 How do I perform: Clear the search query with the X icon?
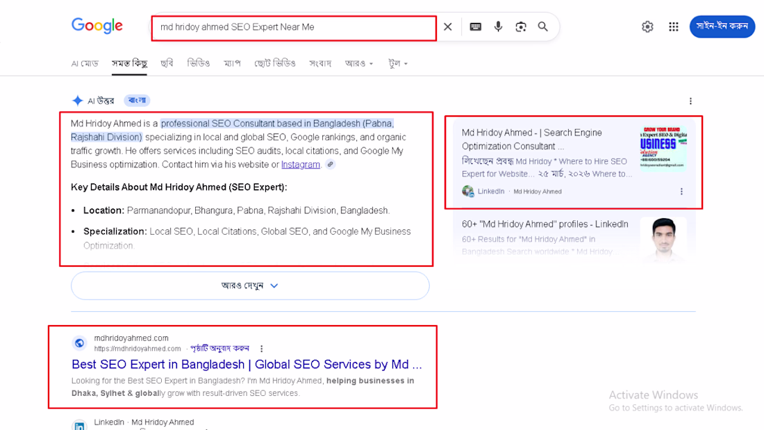448,27
